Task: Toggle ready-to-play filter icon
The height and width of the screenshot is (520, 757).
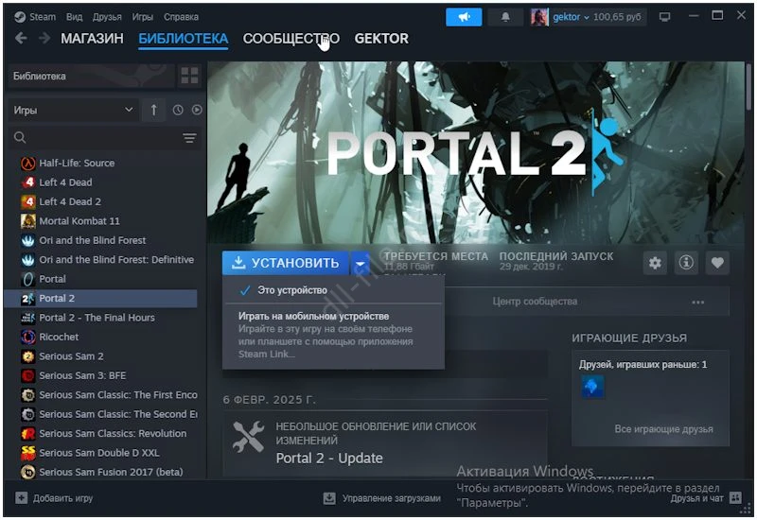Action: 197,110
